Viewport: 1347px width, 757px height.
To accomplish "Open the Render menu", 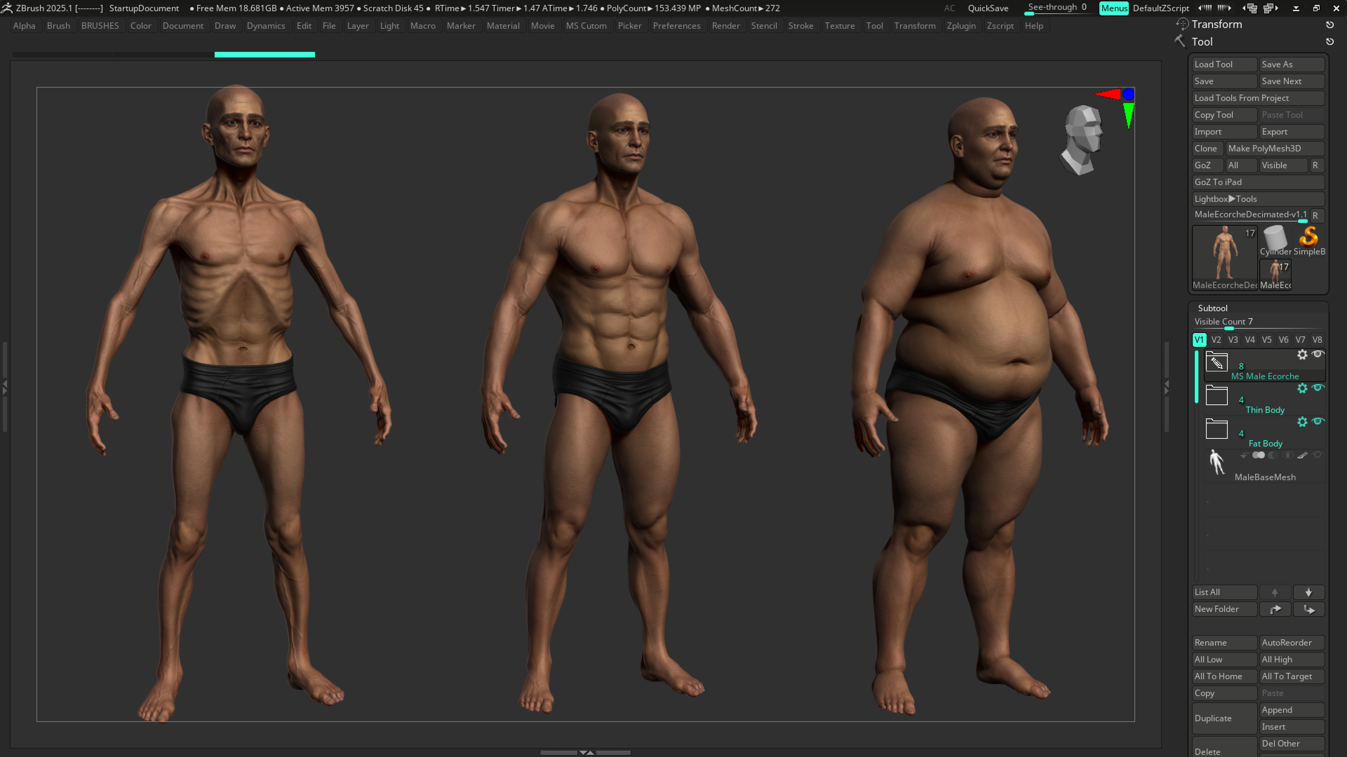I will 725,26.
